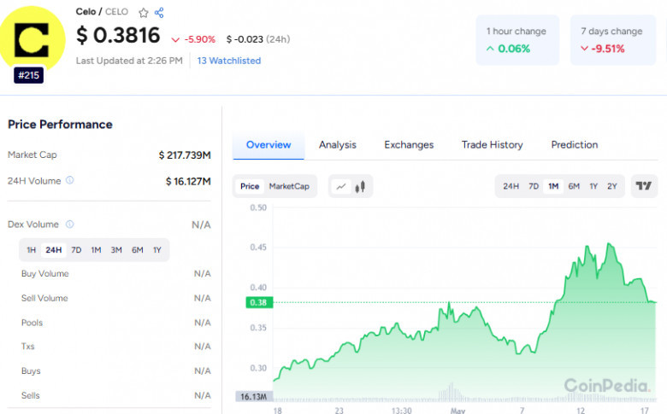The width and height of the screenshot is (667, 414).
Task: Click the share icon beside CELO
Action: pyautogui.click(x=159, y=12)
